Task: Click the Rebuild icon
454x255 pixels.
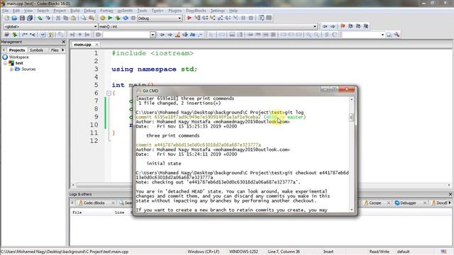Action: click(x=126, y=18)
